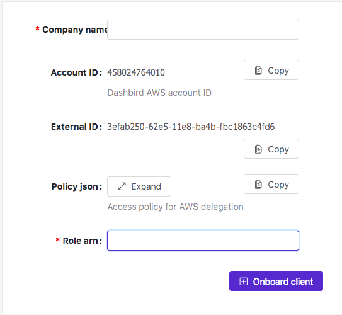Image resolution: width=342 pixels, height=315 pixels.
Task: Select the Account ID value 458024764010
Action: pos(136,72)
